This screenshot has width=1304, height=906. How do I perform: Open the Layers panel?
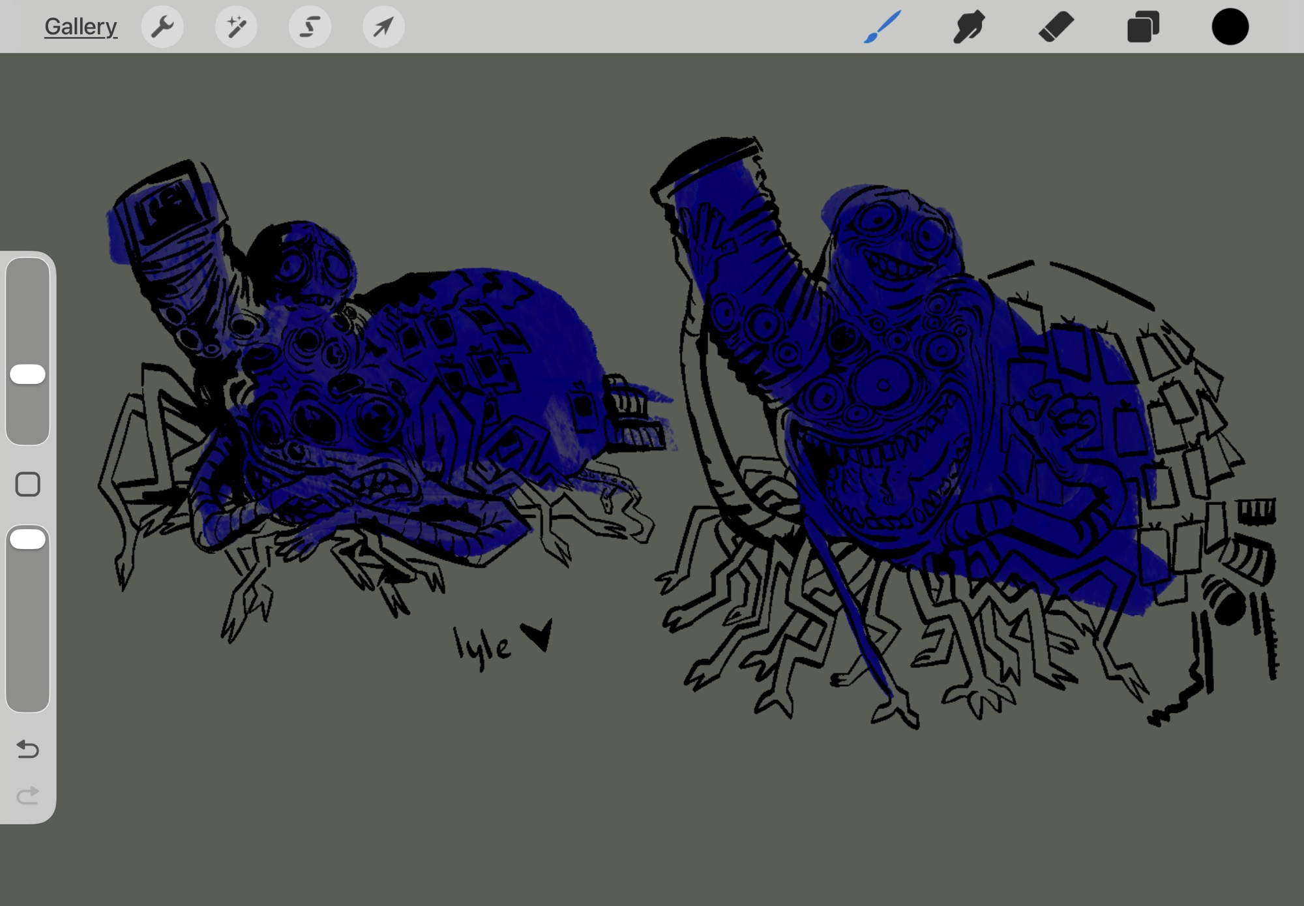[1143, 27]
